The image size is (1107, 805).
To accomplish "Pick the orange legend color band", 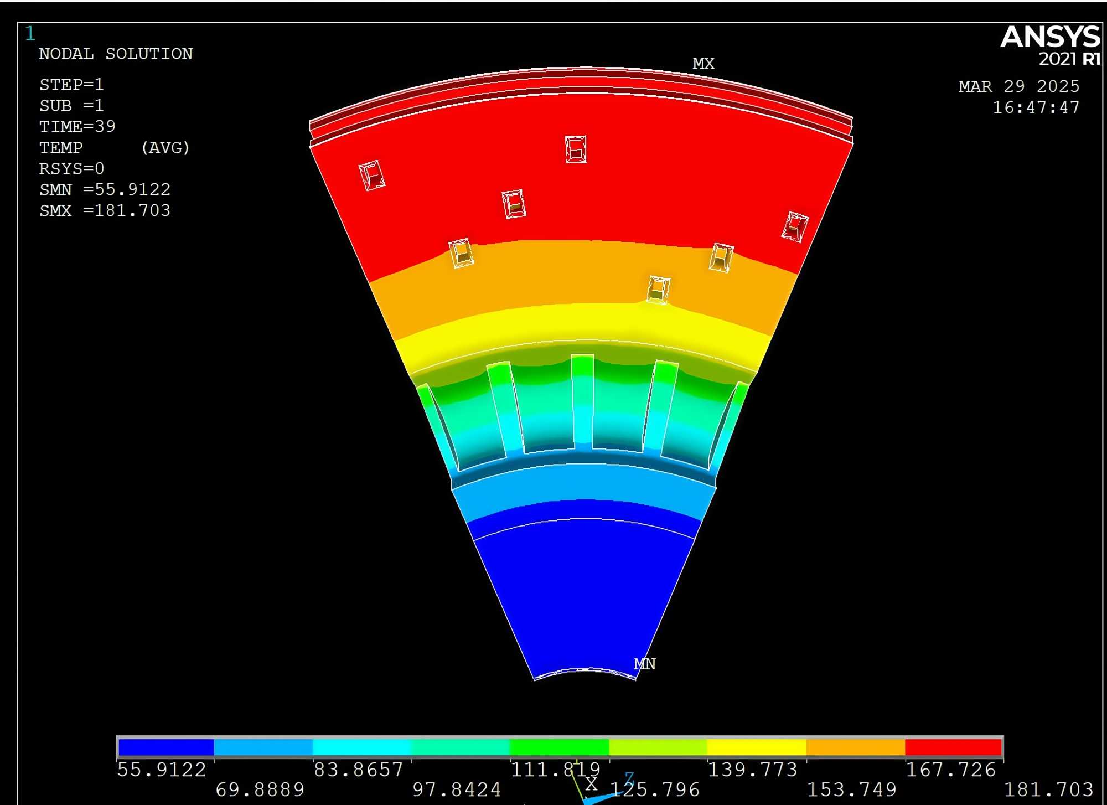I will point(855,747).
